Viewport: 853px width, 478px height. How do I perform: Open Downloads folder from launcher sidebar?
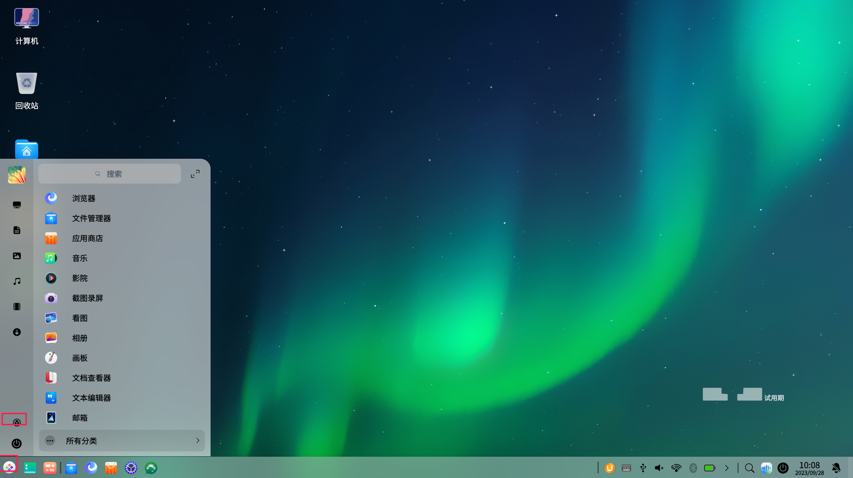[17, 332]
